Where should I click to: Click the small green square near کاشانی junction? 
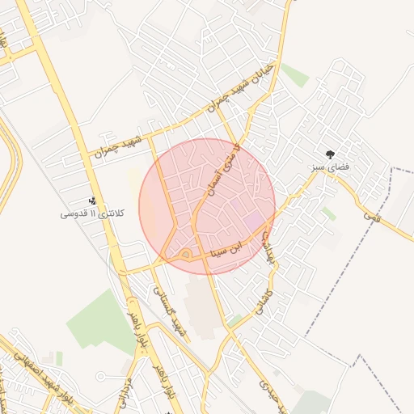coord(234,320)
